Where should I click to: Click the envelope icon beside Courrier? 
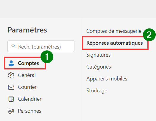coord(11,87)
